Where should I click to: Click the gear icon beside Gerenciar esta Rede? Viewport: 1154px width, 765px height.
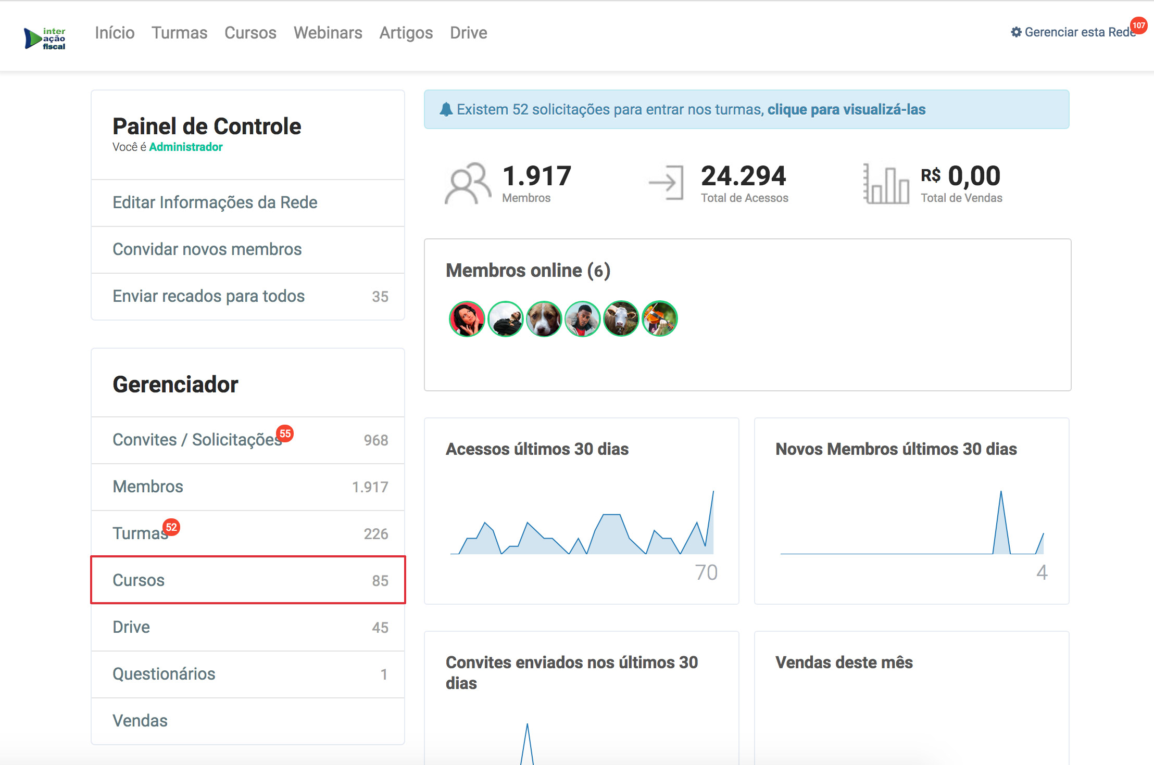(1016, 32)
